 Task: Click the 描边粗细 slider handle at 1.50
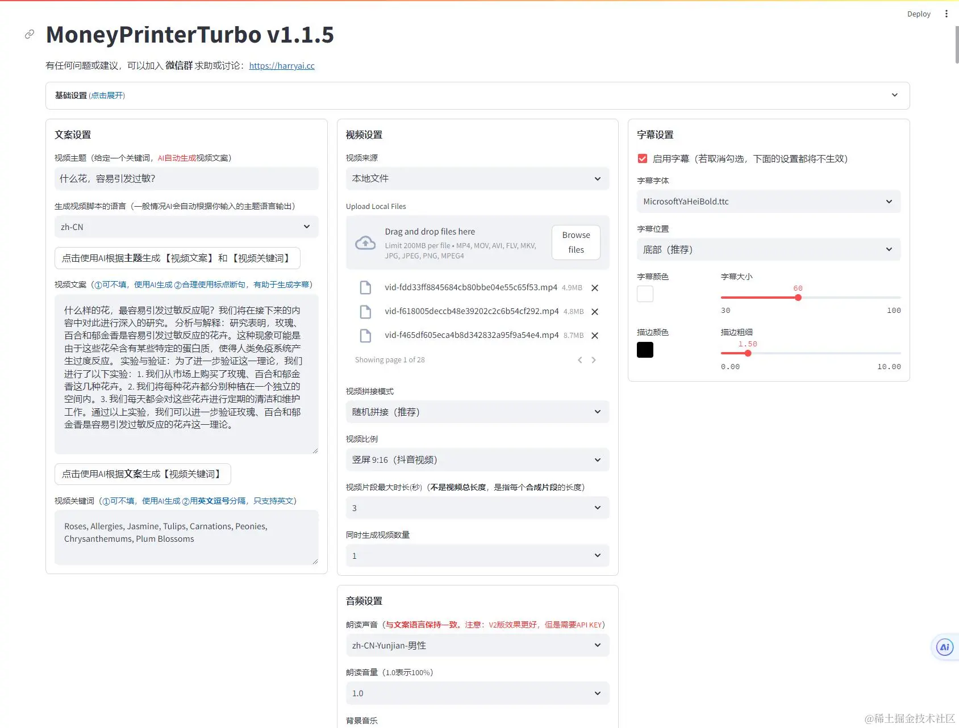coord(748,353)
